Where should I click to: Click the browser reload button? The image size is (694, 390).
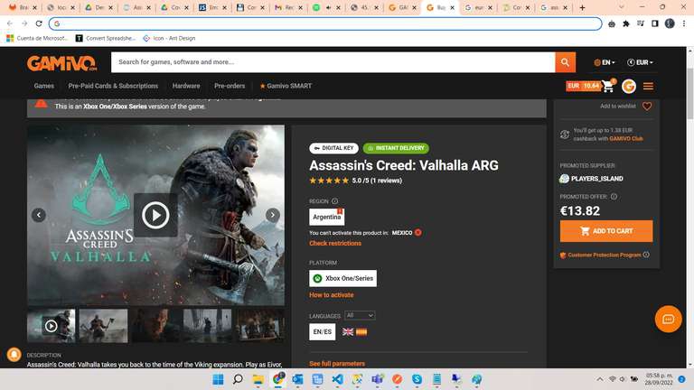click(x=39, y=23)
